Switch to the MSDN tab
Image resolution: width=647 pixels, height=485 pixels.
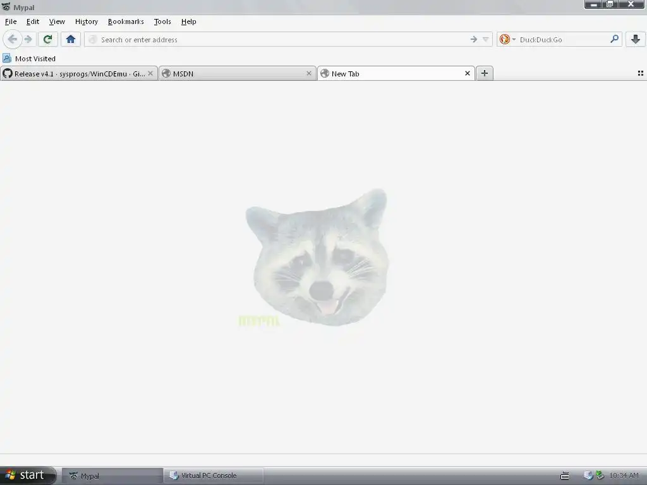(x=238, y=73)
